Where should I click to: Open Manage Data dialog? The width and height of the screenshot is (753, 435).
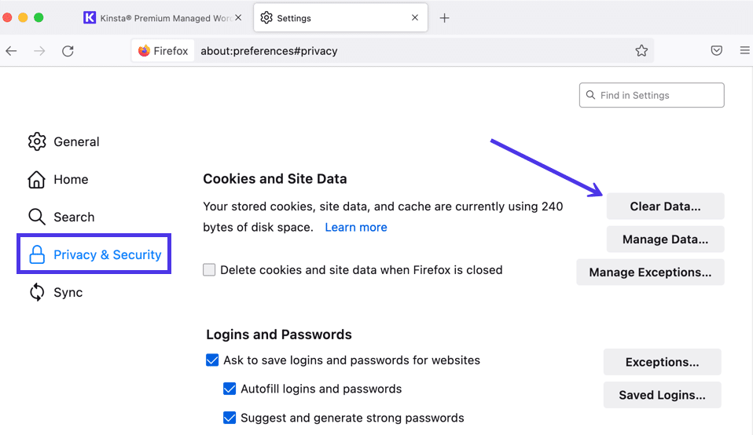click(665, 239)
